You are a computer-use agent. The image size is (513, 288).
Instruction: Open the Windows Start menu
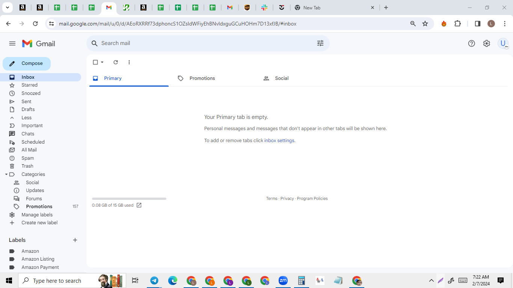[9, 280]
